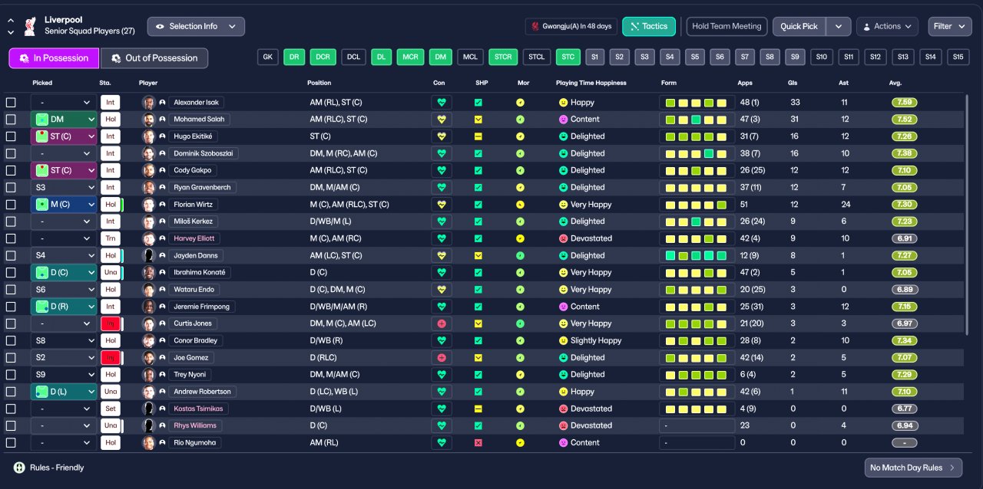Click Mohamed Salah's yellow sharpness icon
983x489 pixels.
pyautogui.click(x=478, y=120)
